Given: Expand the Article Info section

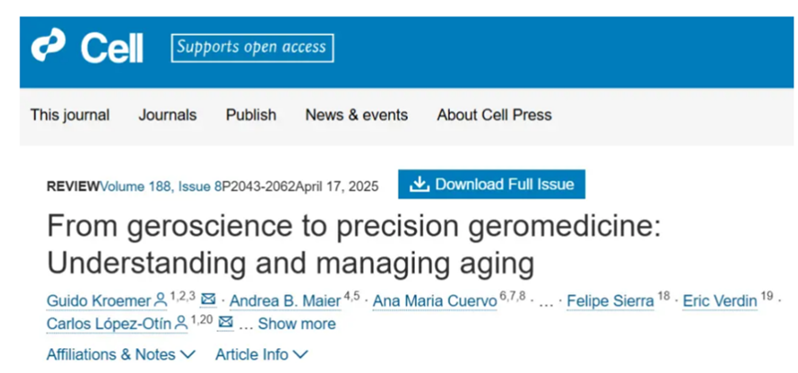Looking at the screenshot, I should pyautogui.click(x=262, y=354).
